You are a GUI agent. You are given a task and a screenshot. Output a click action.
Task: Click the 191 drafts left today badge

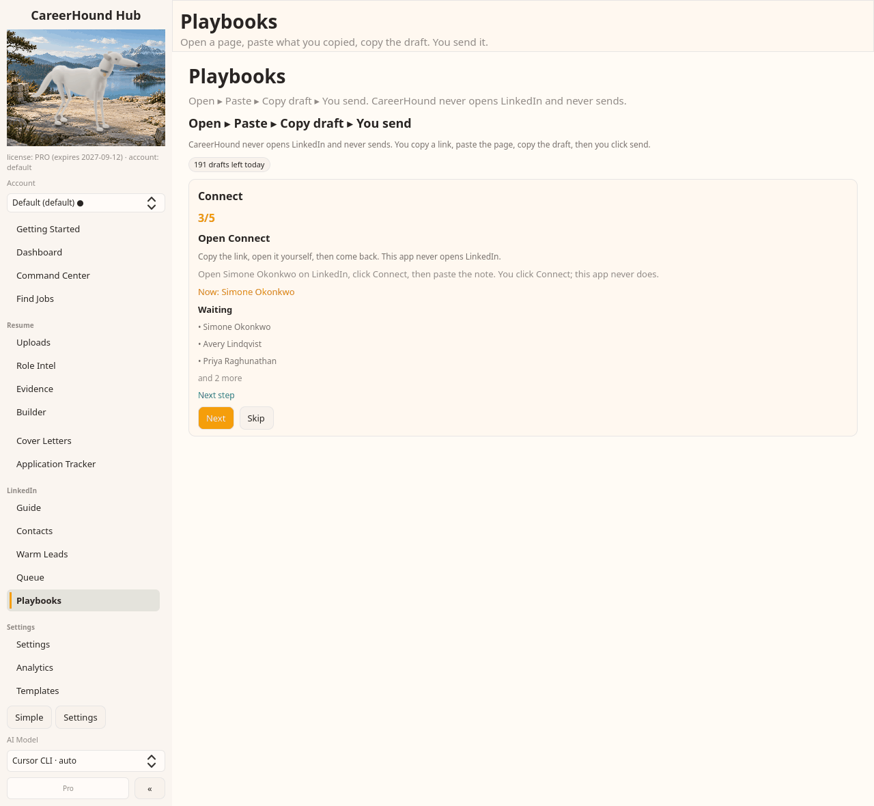(x=229, y=165)
